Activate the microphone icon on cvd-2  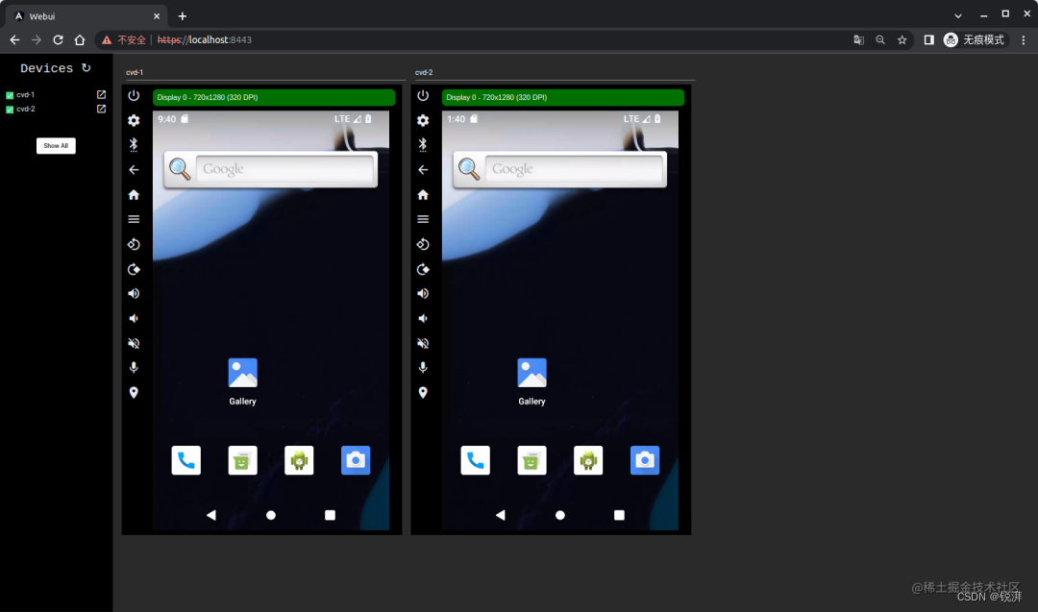(x=423, y=367)
